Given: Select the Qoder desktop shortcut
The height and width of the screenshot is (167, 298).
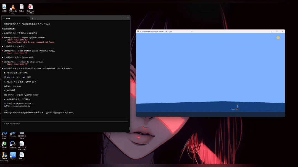Looking at the screenshot, I should click(4, 144).
